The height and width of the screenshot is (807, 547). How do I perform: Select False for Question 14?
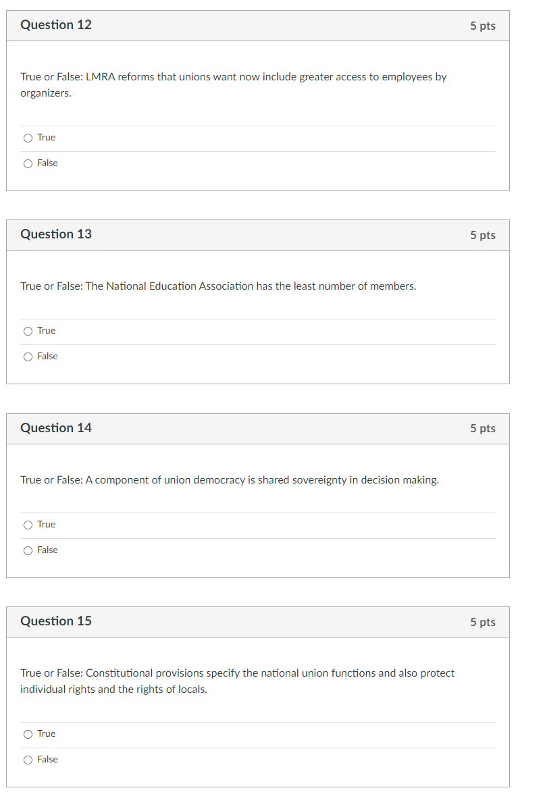pyautogui.click(x=28, y=550)
